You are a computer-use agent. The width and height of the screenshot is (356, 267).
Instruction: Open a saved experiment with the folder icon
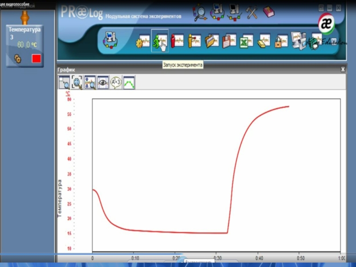[x=212, y=41]
